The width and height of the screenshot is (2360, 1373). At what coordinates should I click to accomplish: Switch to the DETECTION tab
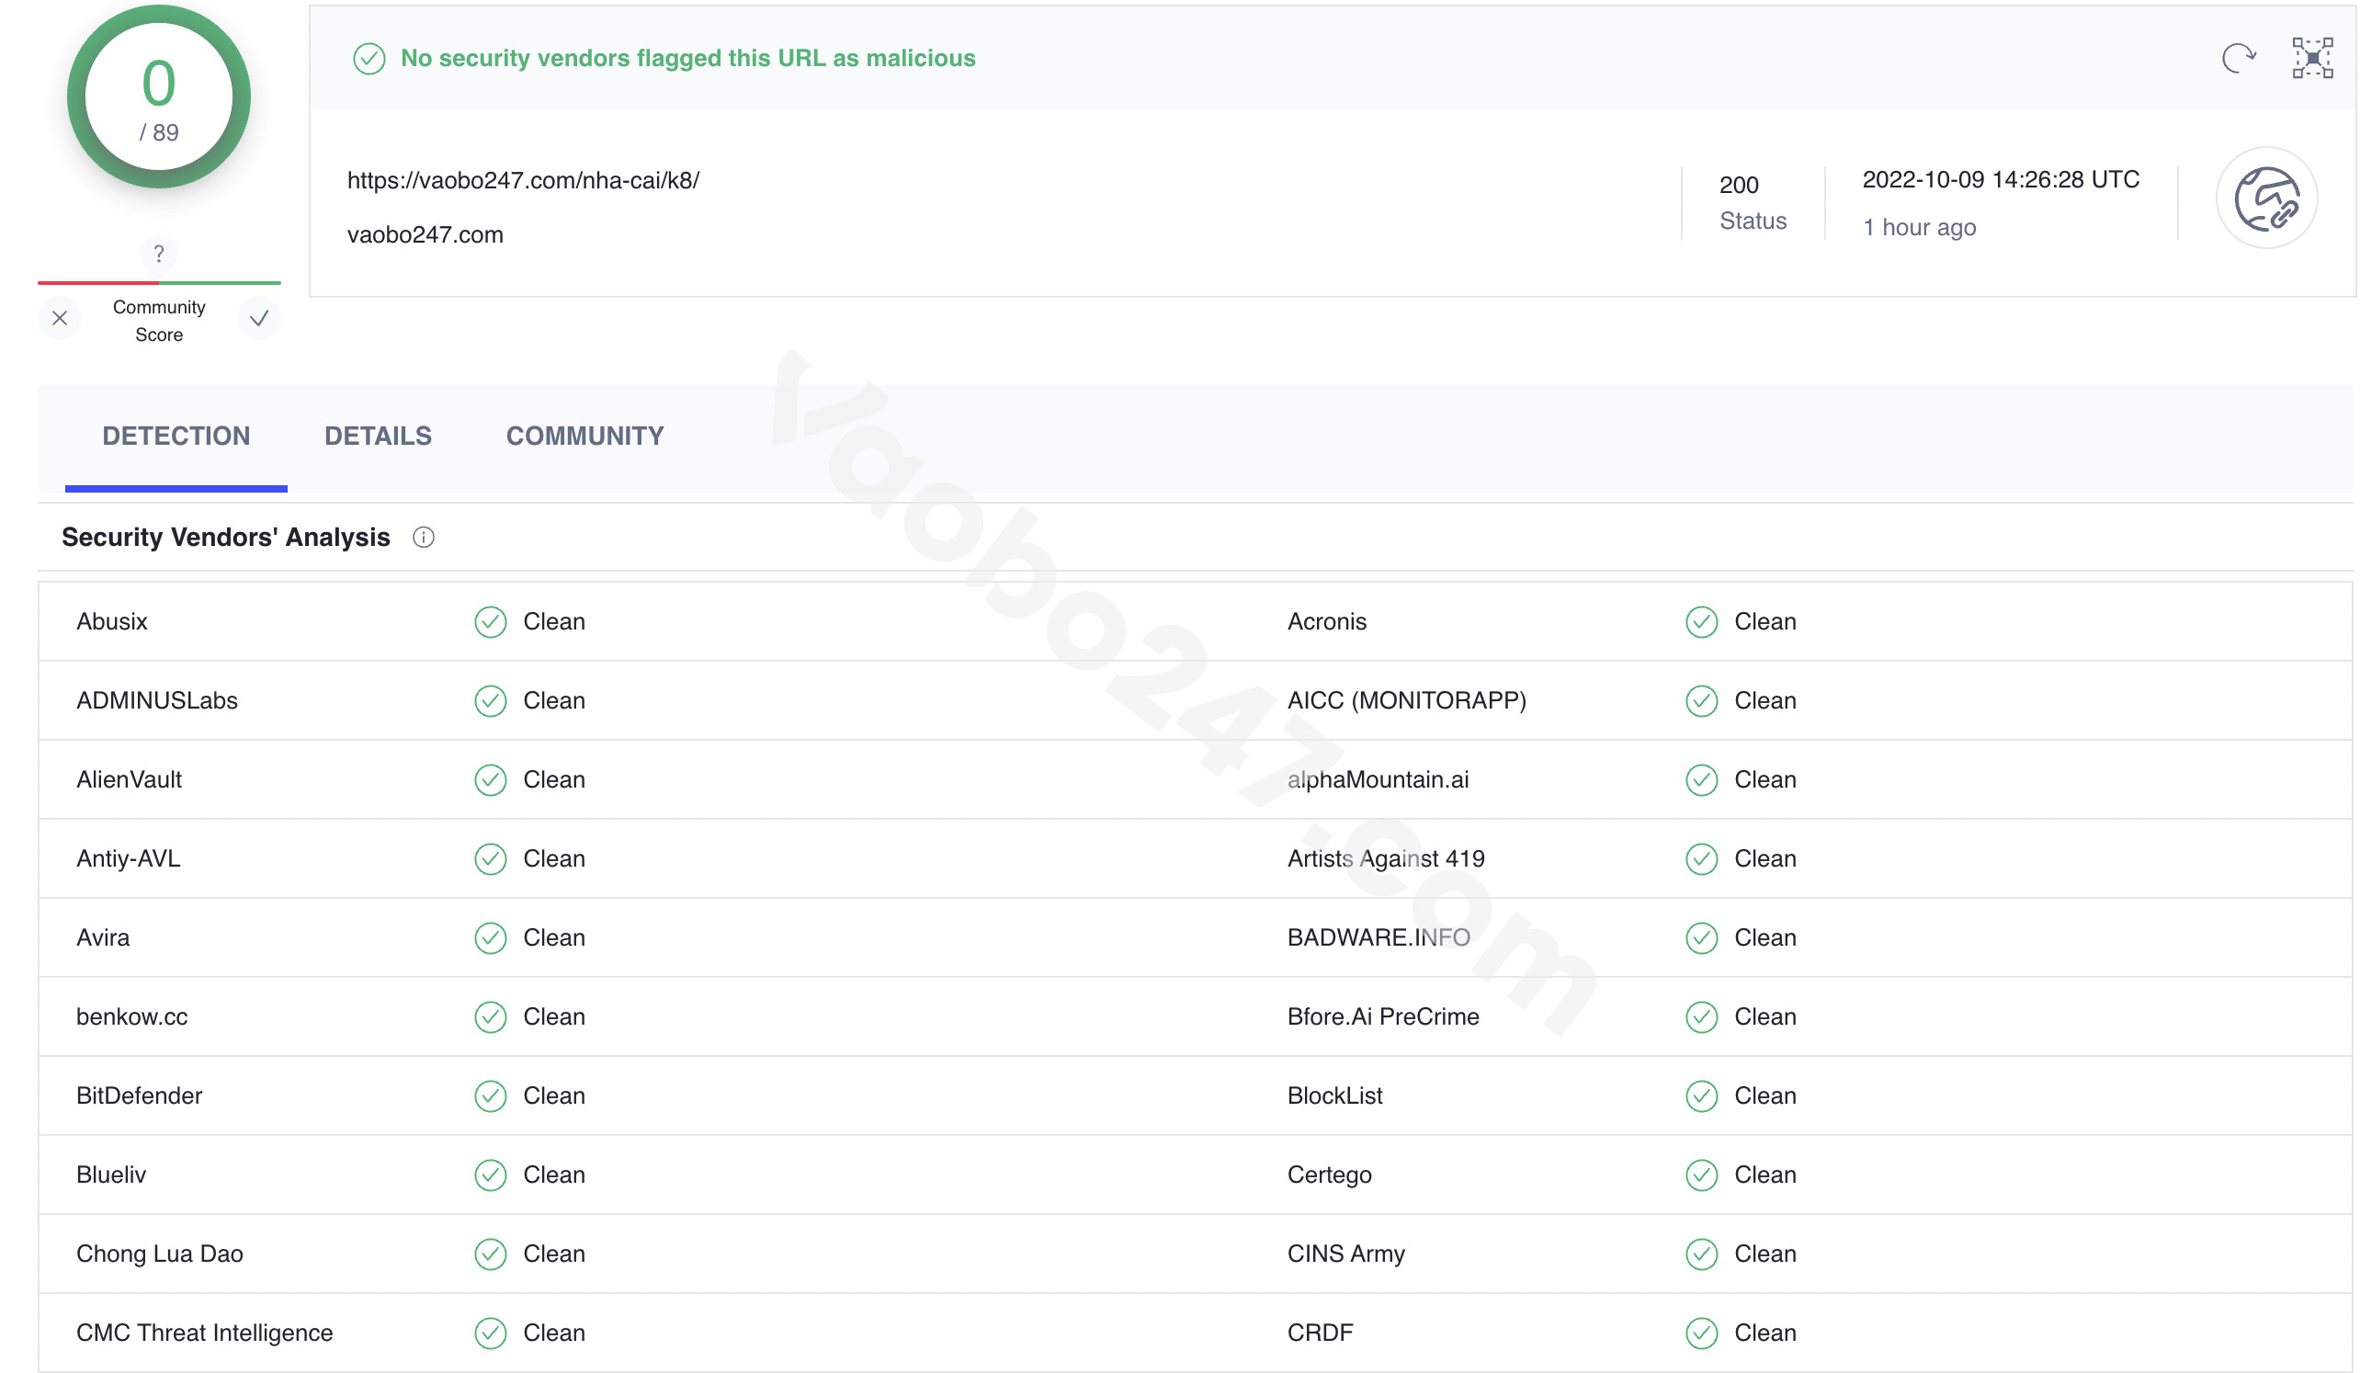[x=176, y=437]
